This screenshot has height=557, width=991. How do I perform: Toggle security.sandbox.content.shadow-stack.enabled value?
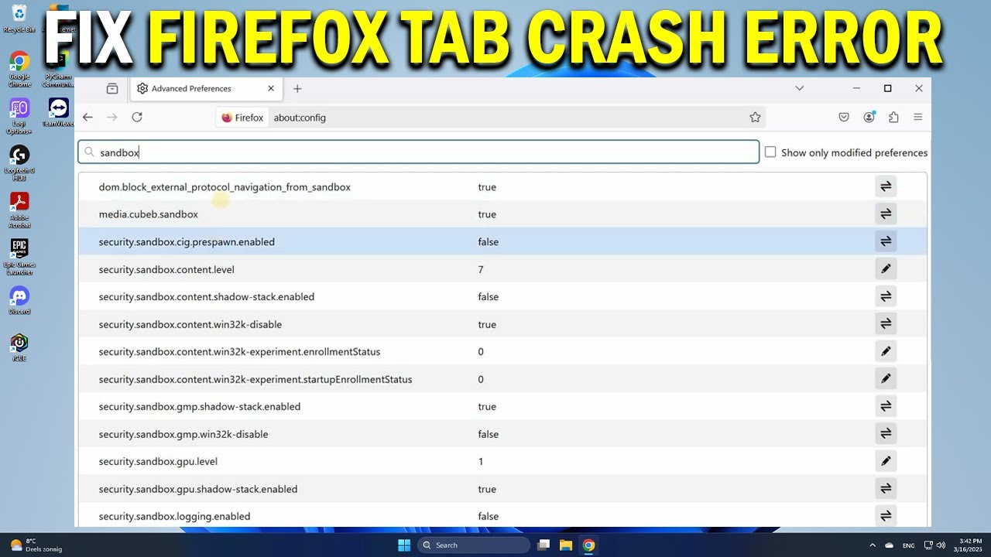886,296
